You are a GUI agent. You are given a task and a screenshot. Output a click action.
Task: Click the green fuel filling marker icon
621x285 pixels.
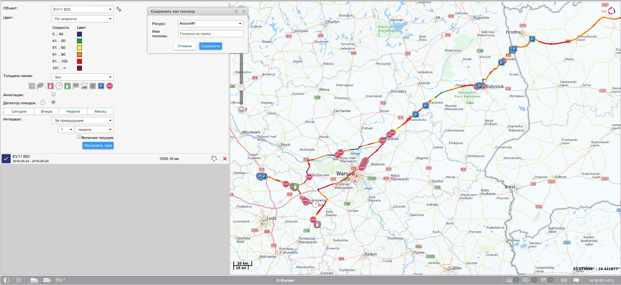(x=67, y=86)
